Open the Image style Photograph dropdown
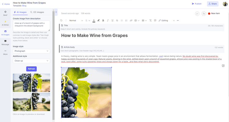 coord(31,51)
